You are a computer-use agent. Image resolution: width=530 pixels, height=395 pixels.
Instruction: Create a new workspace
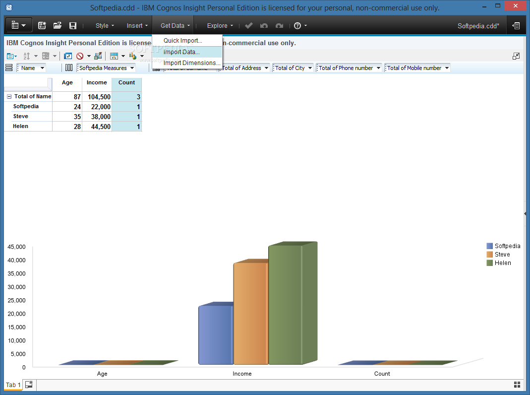coord(42,26)
